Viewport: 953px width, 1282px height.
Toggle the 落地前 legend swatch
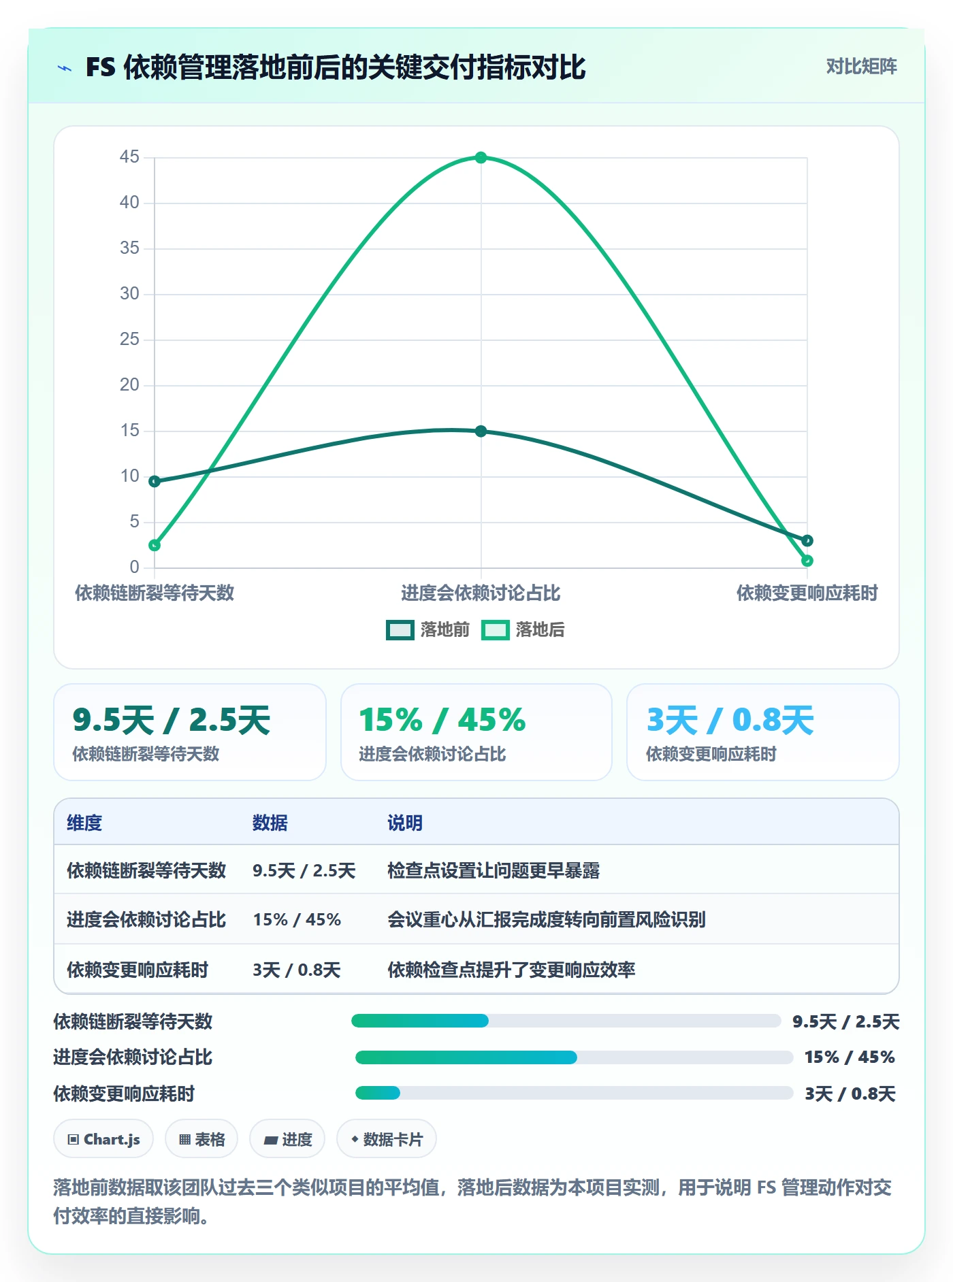400,630
